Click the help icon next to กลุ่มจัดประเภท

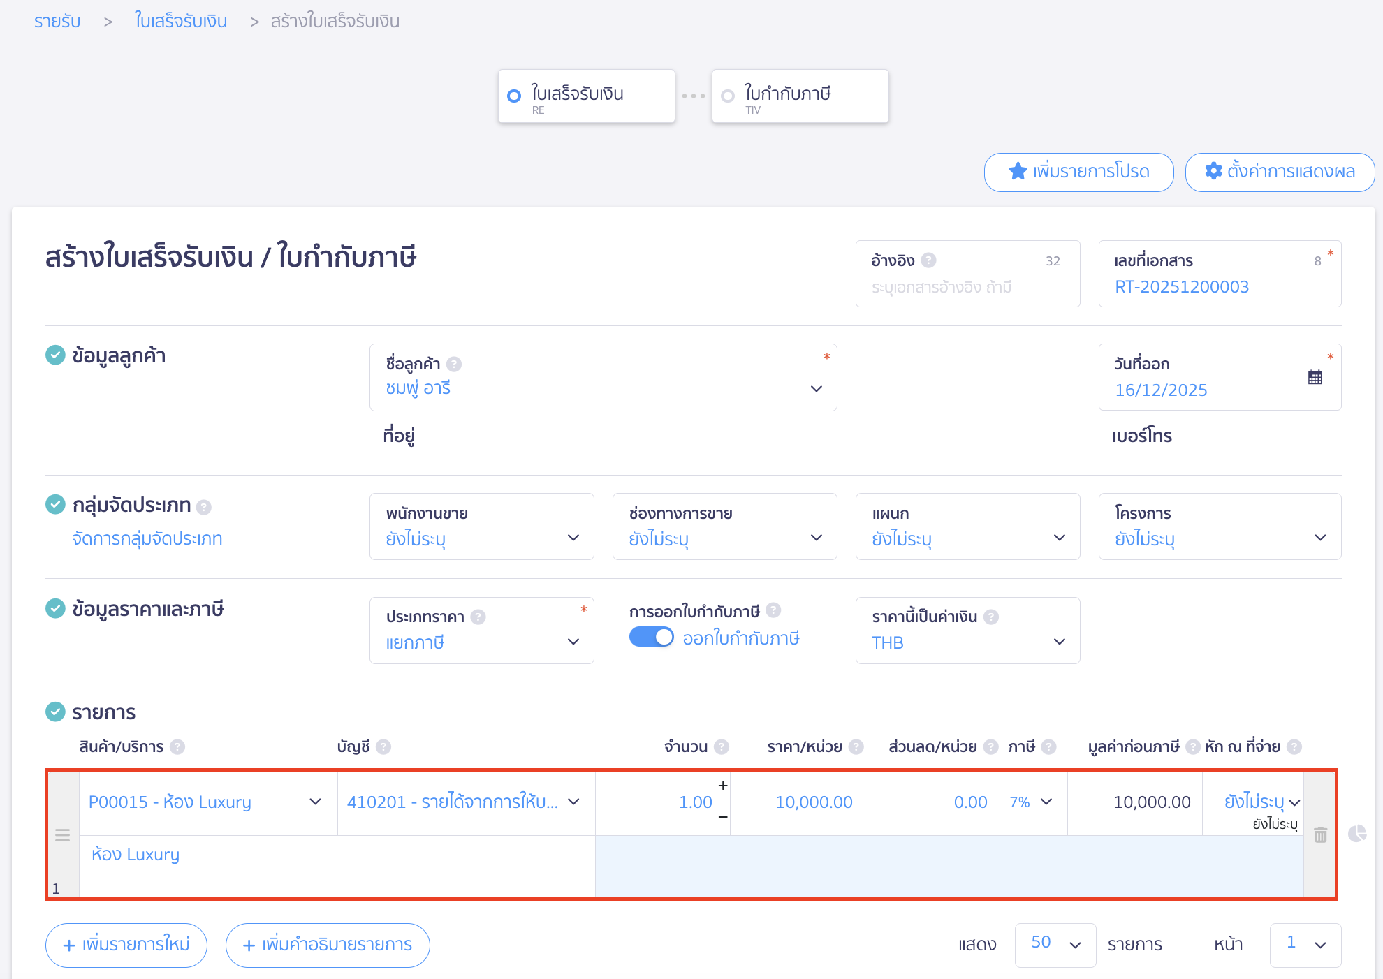[x=204, y=507]
